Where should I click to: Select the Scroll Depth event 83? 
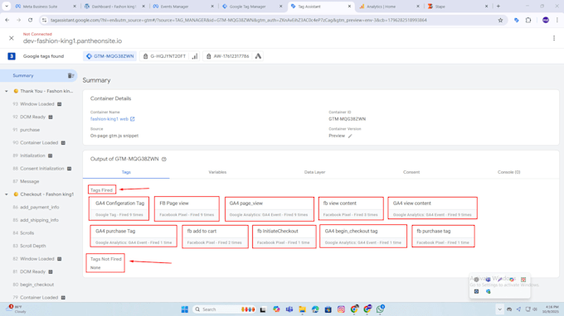click(x=32, y=246)
